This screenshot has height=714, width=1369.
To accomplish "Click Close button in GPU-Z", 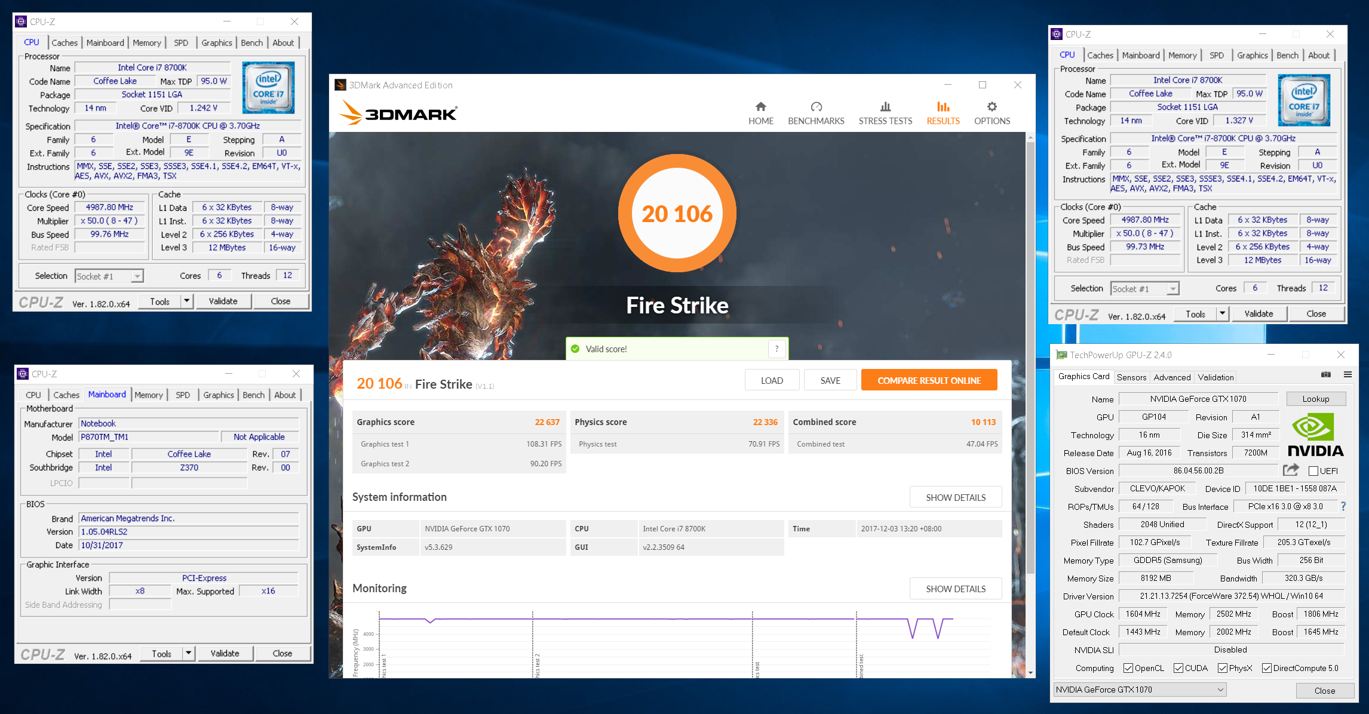I will click(1324, 690).
